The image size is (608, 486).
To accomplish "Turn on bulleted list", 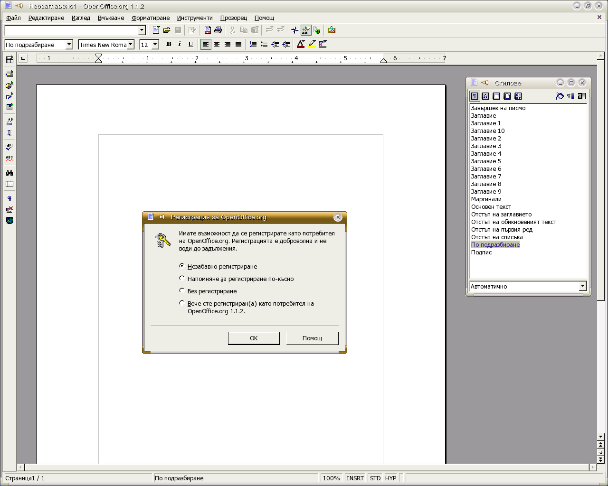I will coord(264,44).
